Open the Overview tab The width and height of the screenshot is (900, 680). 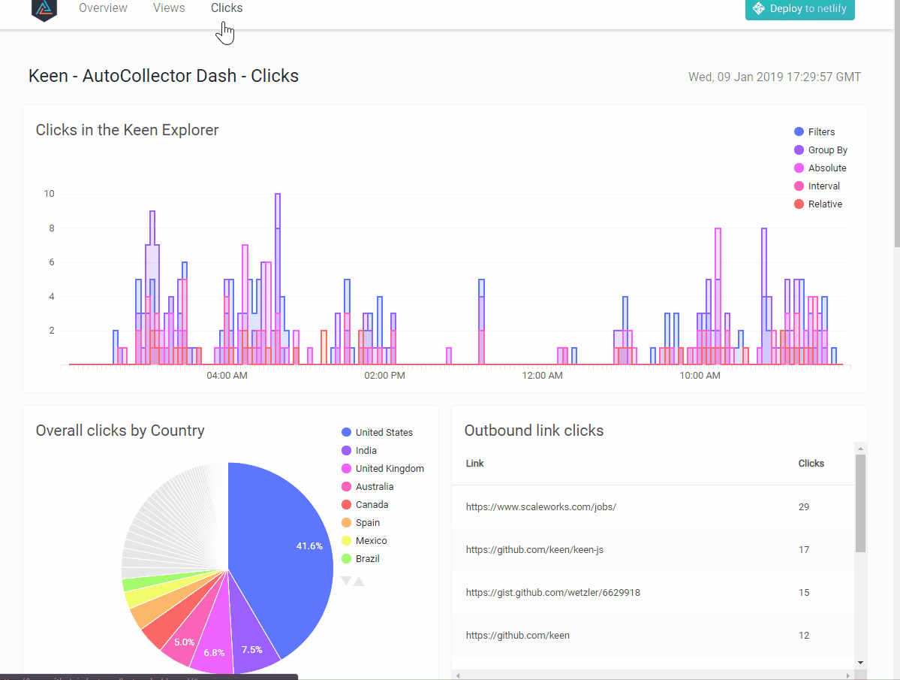(104, 8)
